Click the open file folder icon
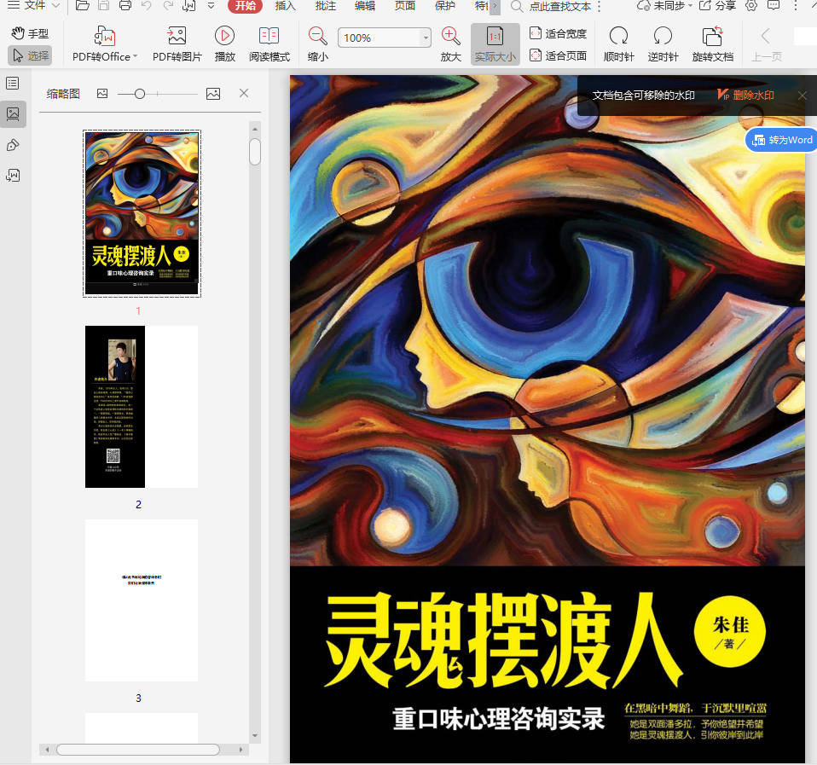The image size is (817, 765). click(83, 6)
